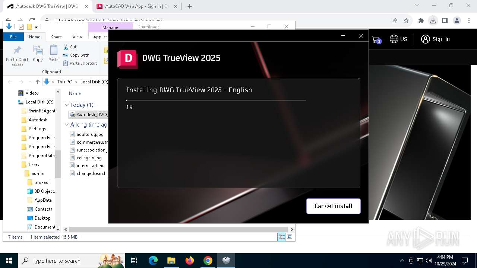Switch to Home ribbon tab
The image size is (477, 268).
[34, 37]
